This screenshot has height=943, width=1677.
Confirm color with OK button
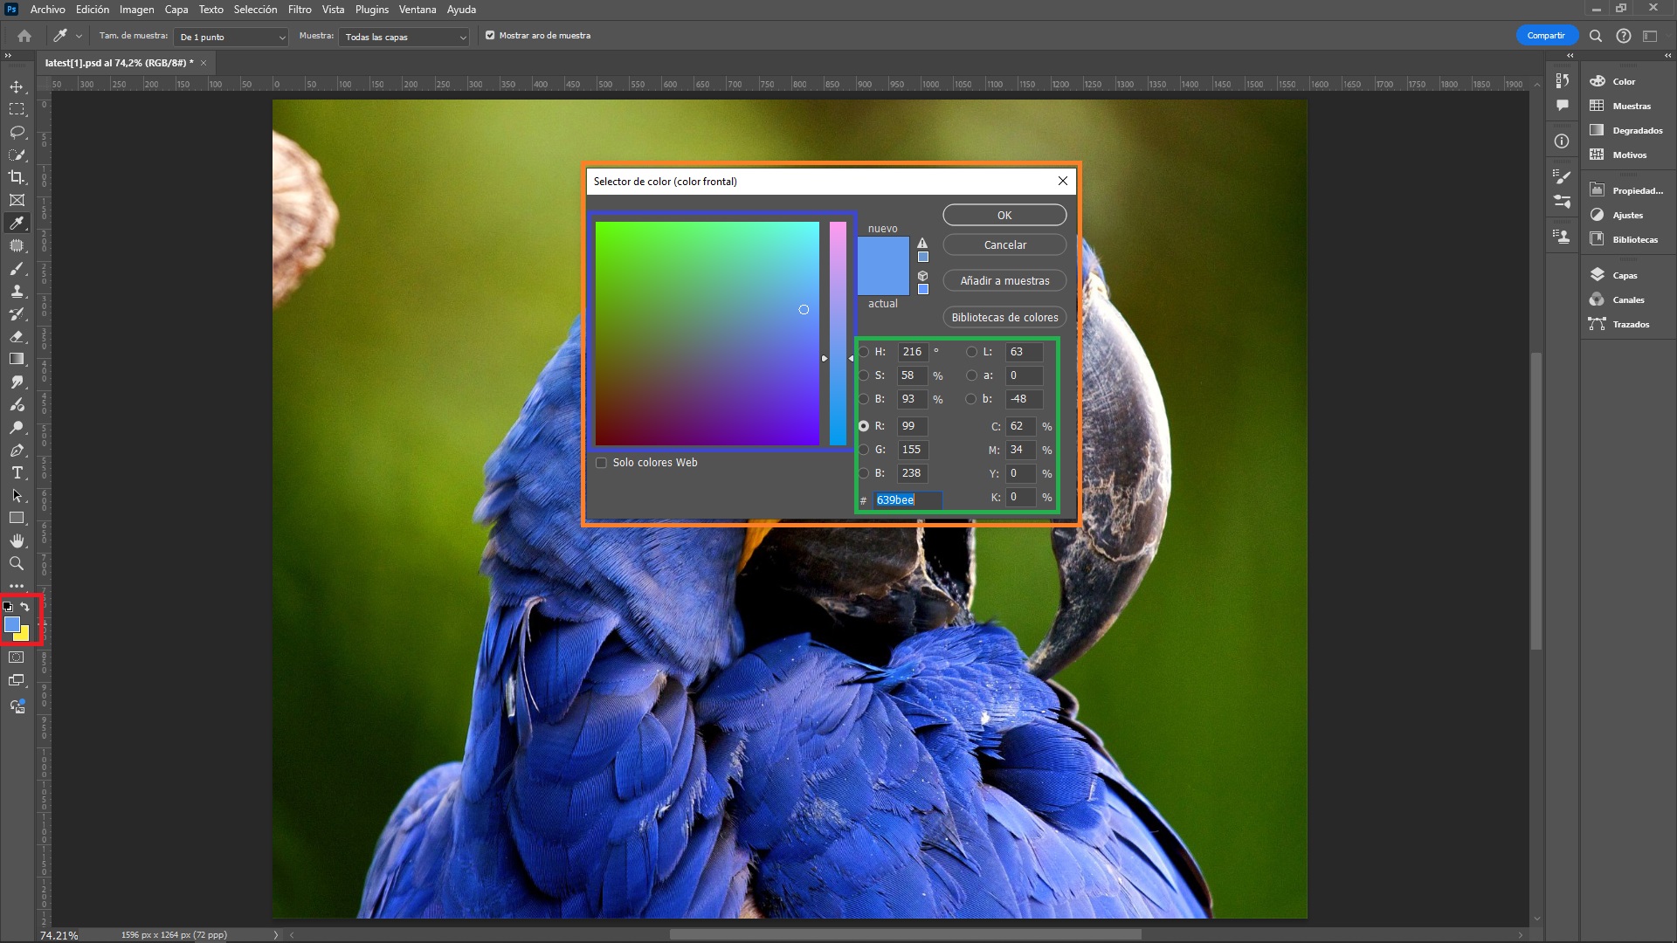coord(1004,215)
